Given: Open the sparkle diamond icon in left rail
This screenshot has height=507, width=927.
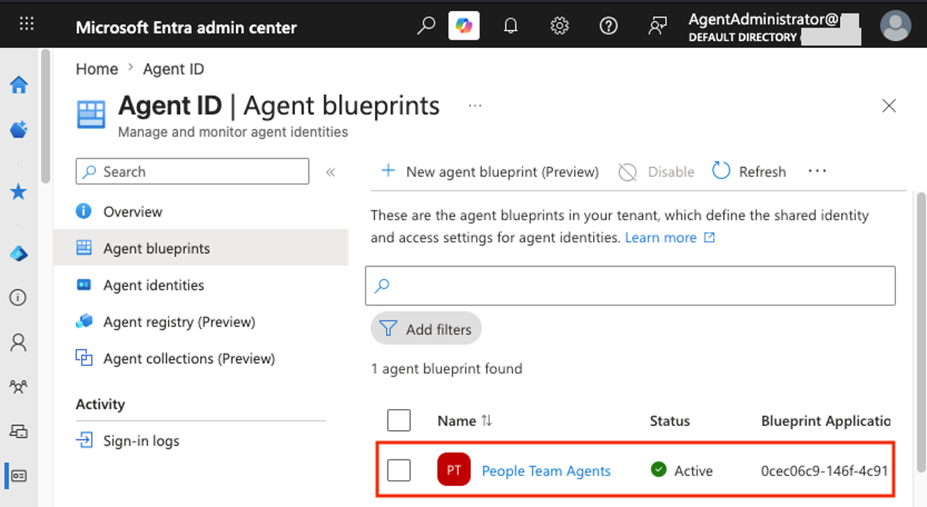Looking at the screenshot, I should pos(19,130).
